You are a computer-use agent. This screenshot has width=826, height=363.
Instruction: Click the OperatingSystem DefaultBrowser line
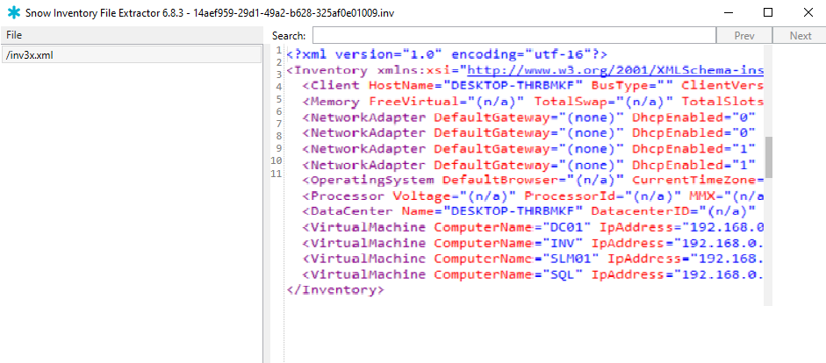point(533,180)
